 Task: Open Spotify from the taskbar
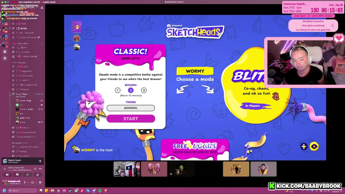coord(100,190)
